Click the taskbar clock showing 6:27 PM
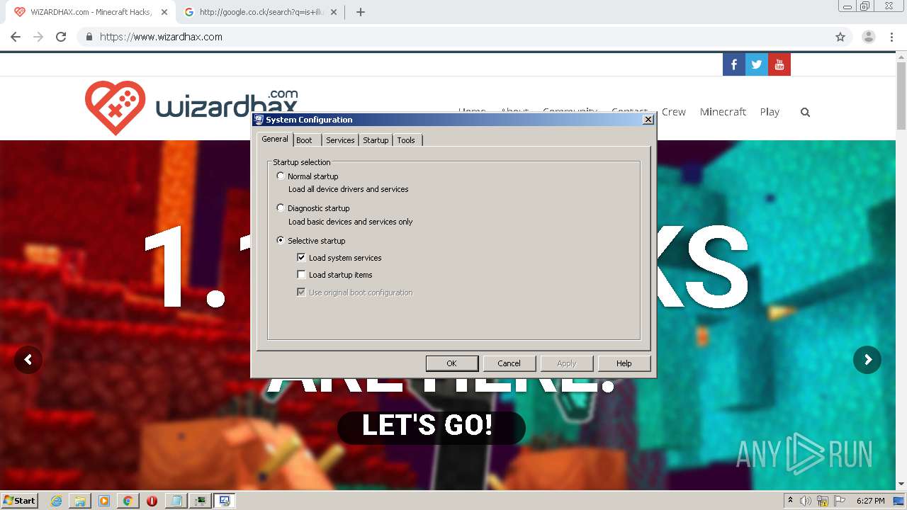907x510 pixels. tap(870, 501)
